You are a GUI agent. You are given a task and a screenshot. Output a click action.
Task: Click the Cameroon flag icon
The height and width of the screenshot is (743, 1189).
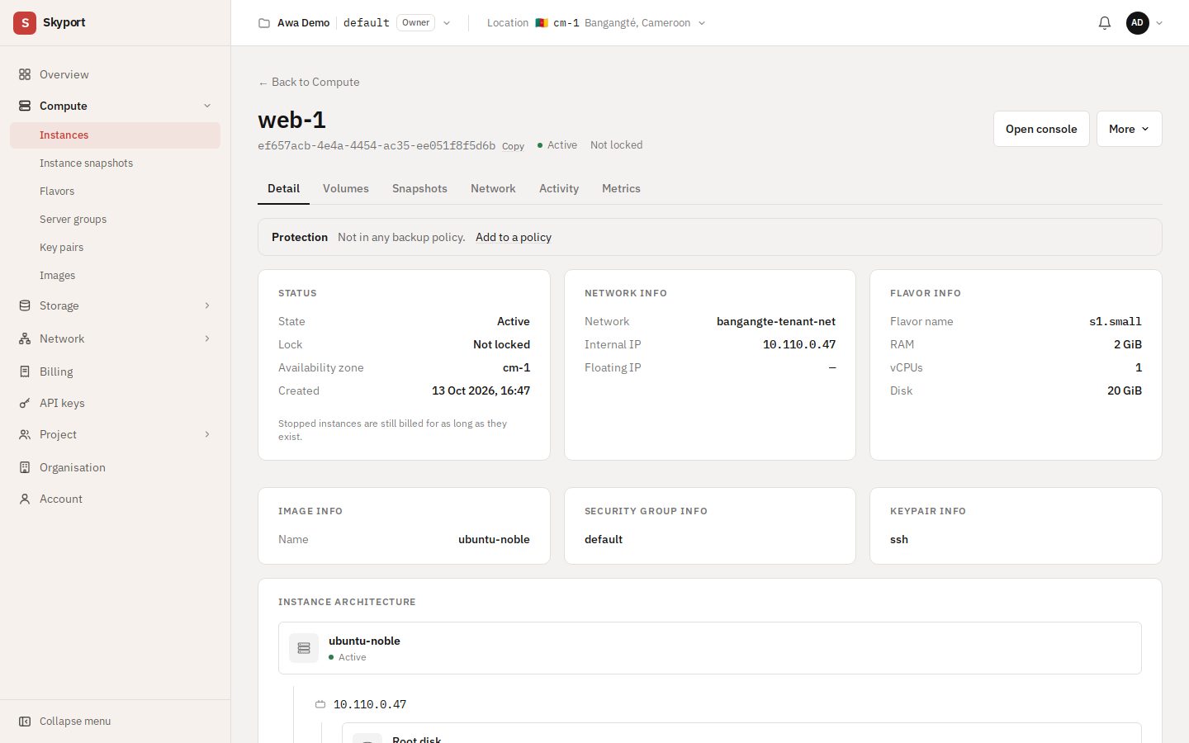[542, 23]
